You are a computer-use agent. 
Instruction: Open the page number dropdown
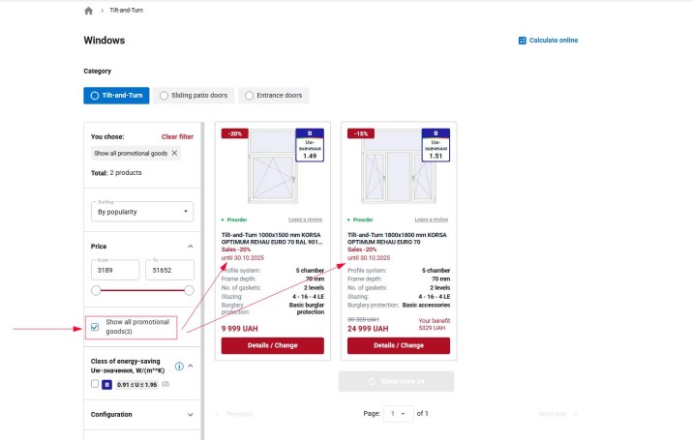(x=398, y=413)
